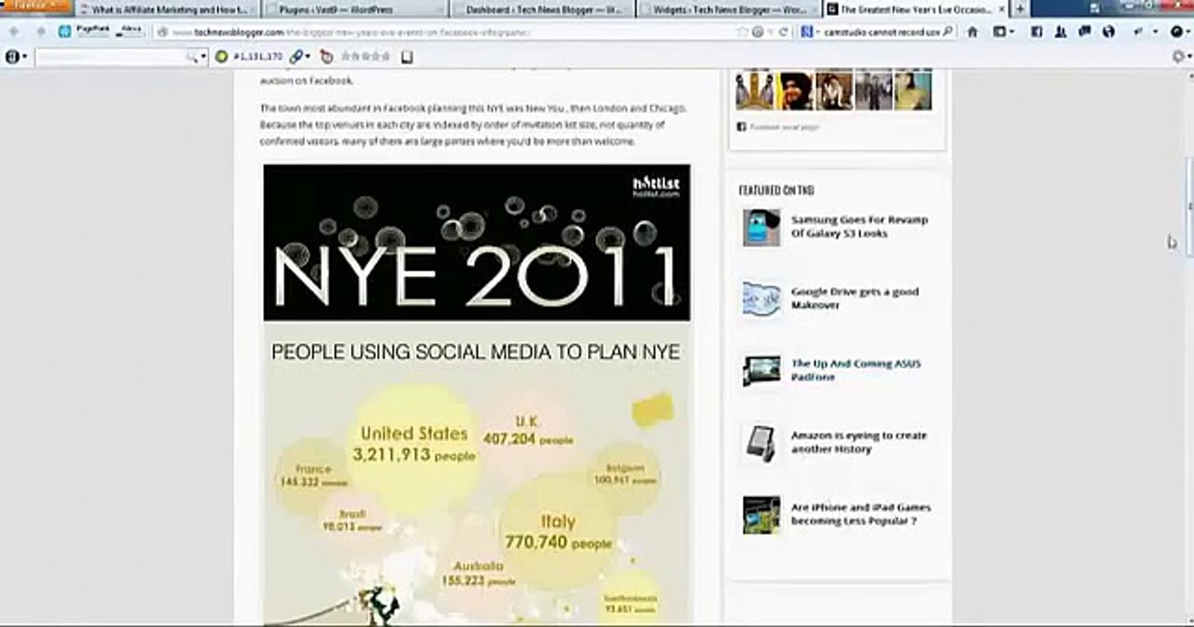
Task: Open the toolbar search magnifier dropdown
Action: pos(197,57)
